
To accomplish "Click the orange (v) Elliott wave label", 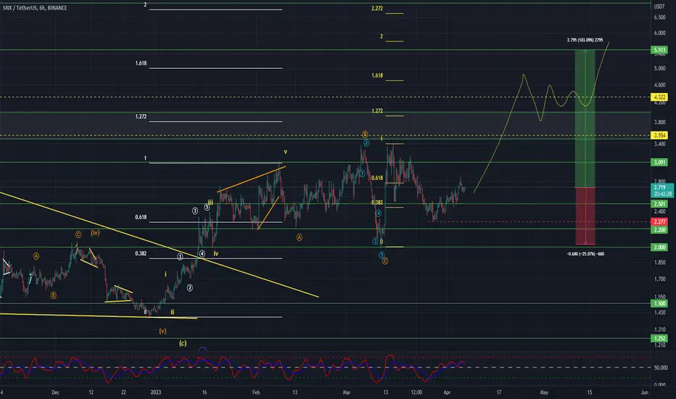I will coord(162,332).
